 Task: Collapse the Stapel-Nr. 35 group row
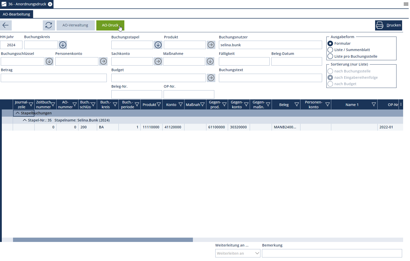(25, 120)
